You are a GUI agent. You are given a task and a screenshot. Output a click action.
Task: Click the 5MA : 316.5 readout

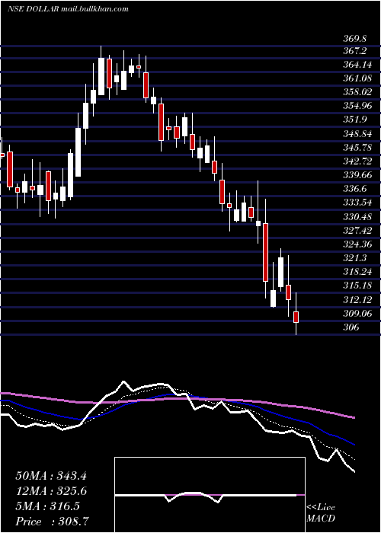pos(47,506)
